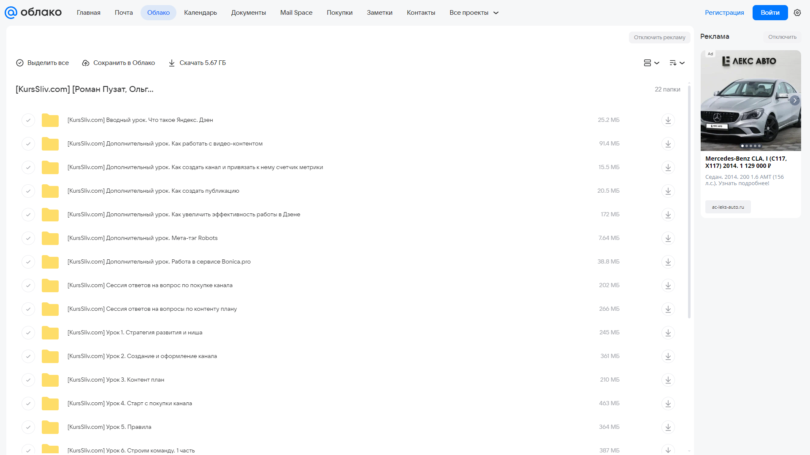Image resolution: width=810 pixels, height=455 pixels.
Task: Open the Календарь tab
Action: [200, 13]
